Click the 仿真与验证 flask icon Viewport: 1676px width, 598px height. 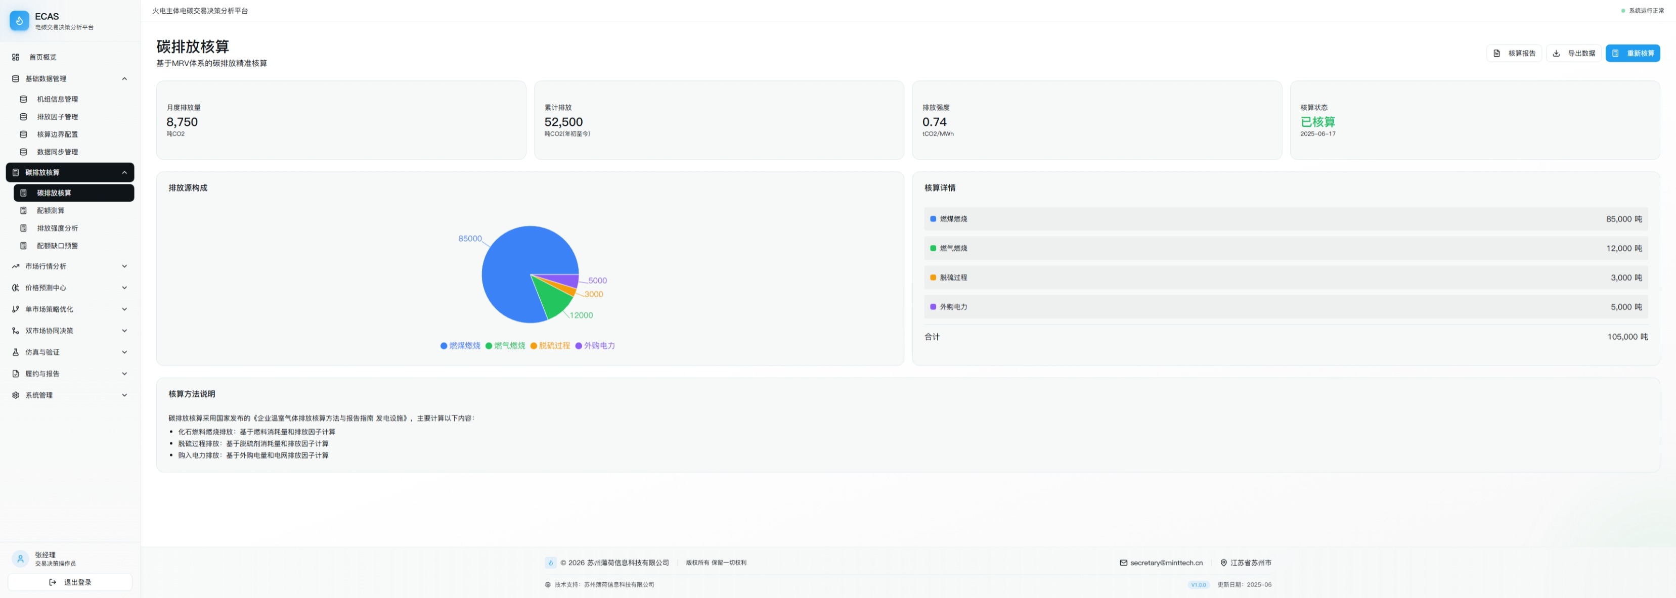tap(16, 352)
